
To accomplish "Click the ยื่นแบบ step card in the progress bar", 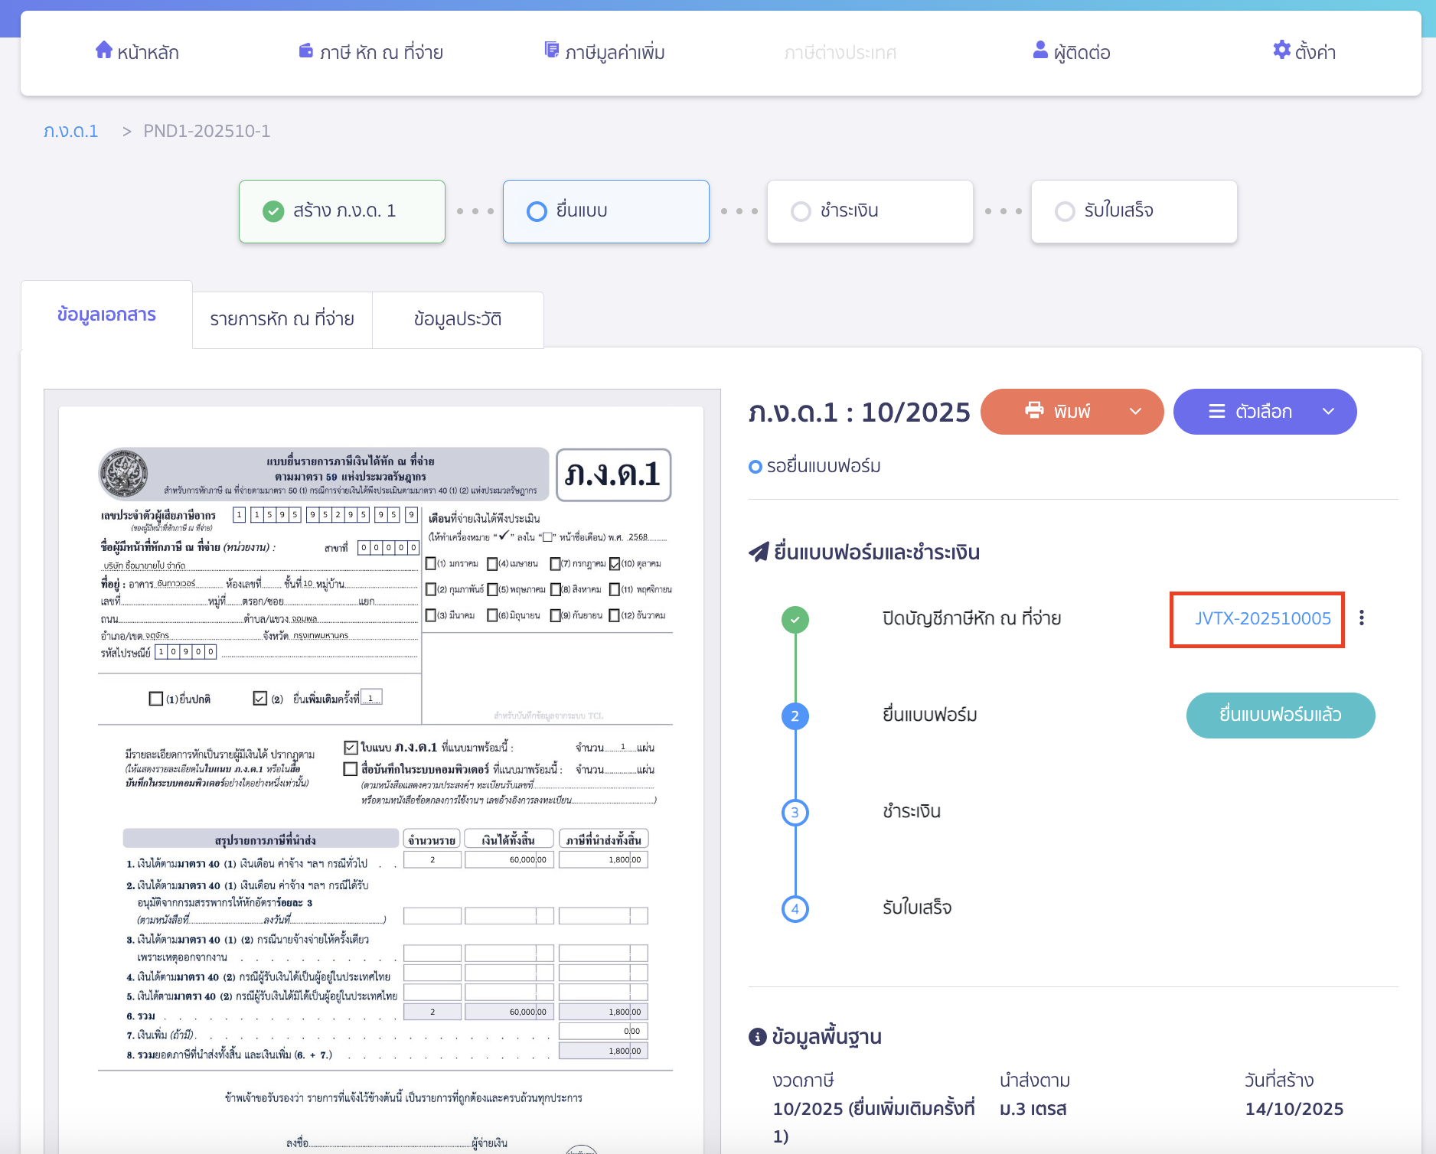I will 605,211.
